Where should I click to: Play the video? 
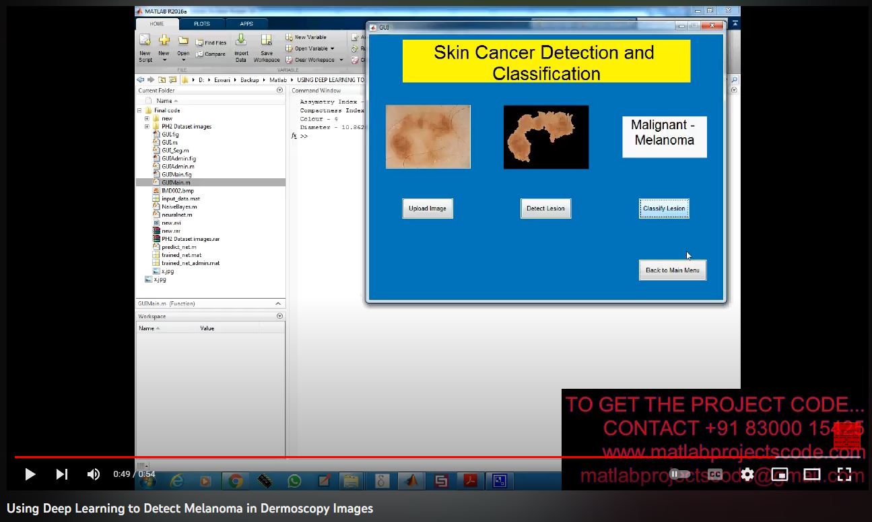pos(30,474)
